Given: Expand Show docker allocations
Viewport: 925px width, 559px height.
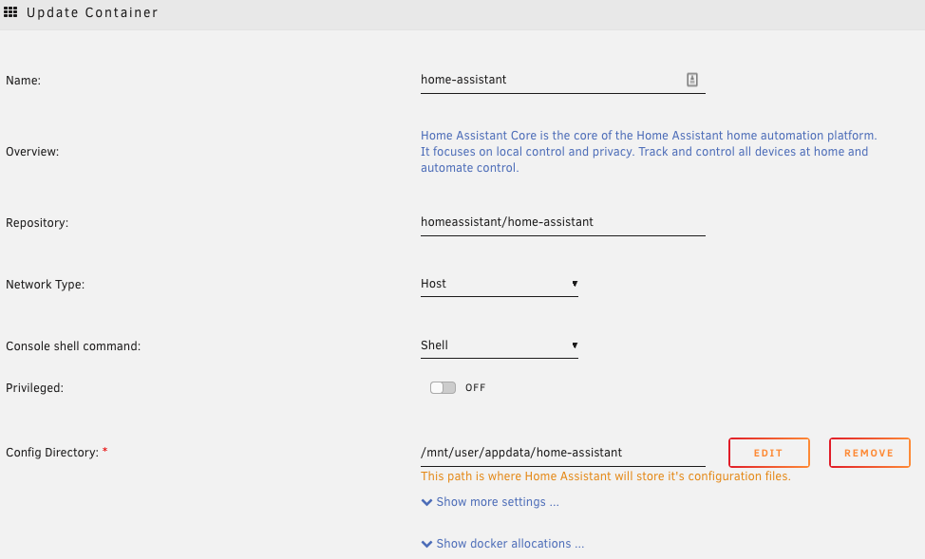Looking at the screenshot, I should pos(502,544).
